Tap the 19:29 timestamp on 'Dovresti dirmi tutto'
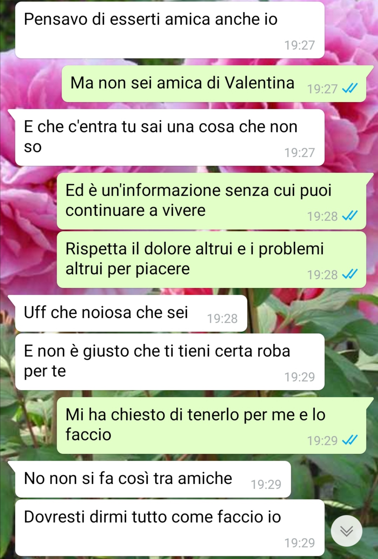This screenshot has width=378, height=559. (300, 543)
